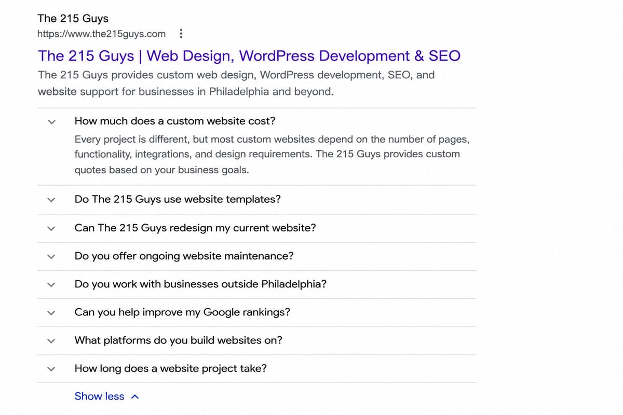The image size is (623, 415).
Task: Click question text 'Can you help improve my Google rankings?'
Action: pos(182,312)
